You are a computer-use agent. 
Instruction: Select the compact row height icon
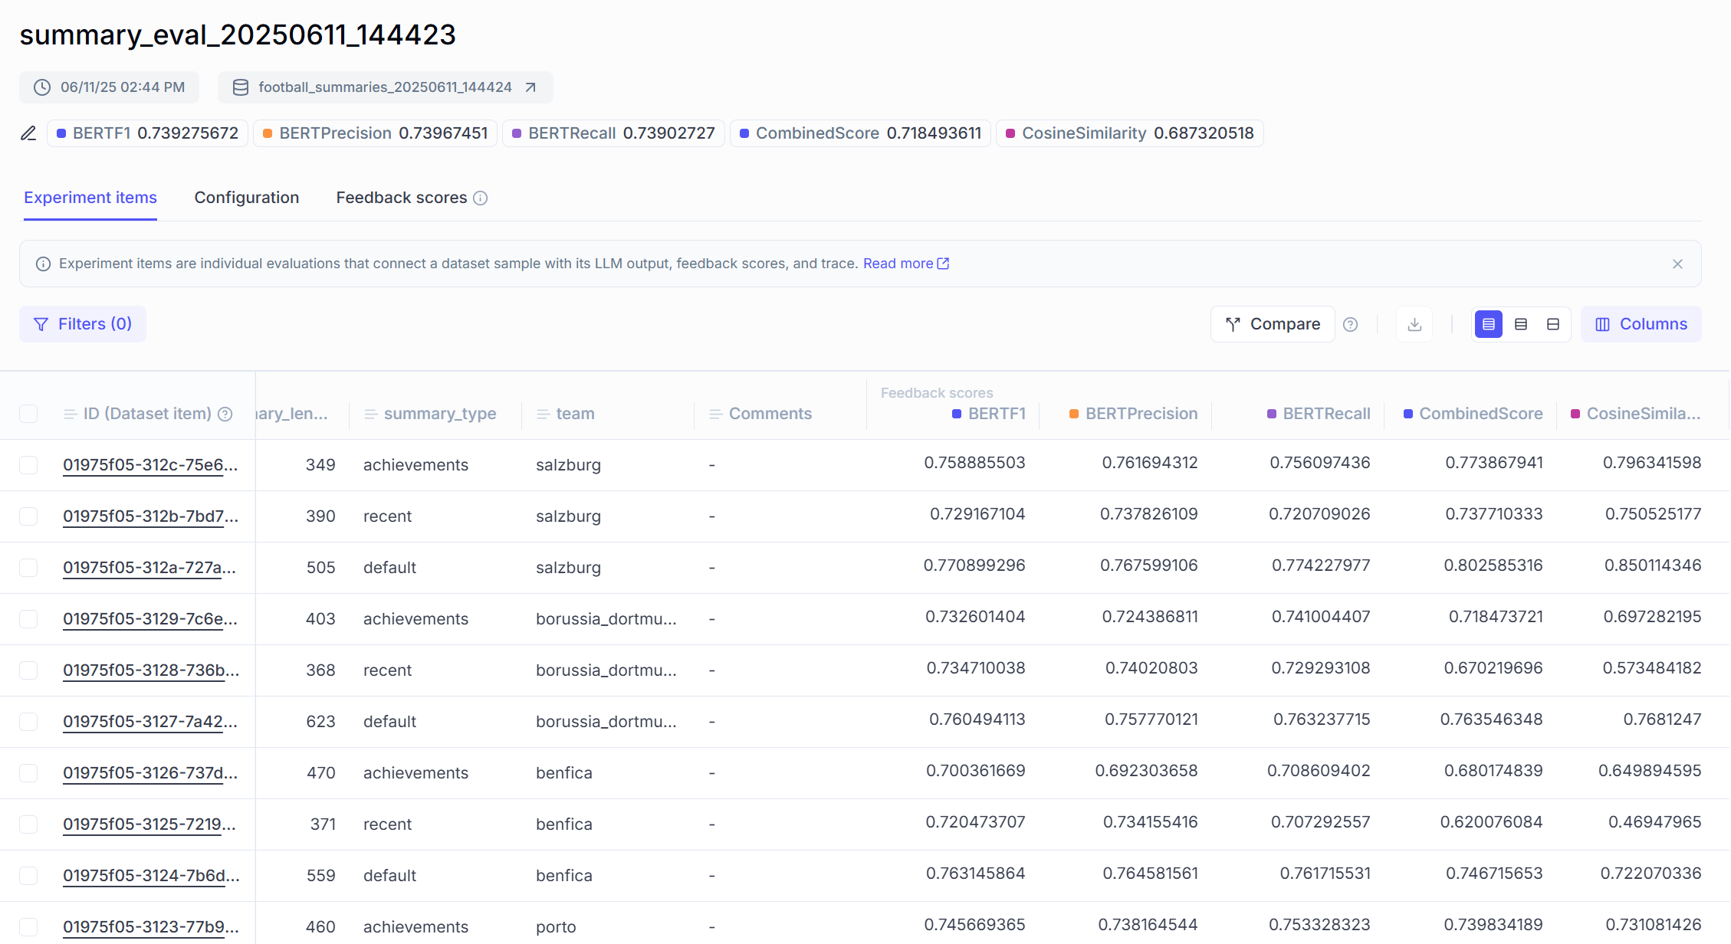pyautogui.click(x=1489, y=324)
